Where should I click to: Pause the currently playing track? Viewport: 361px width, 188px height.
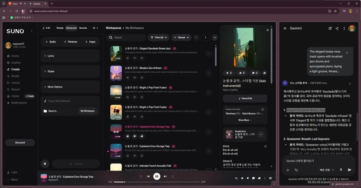[x=156, y=176]
